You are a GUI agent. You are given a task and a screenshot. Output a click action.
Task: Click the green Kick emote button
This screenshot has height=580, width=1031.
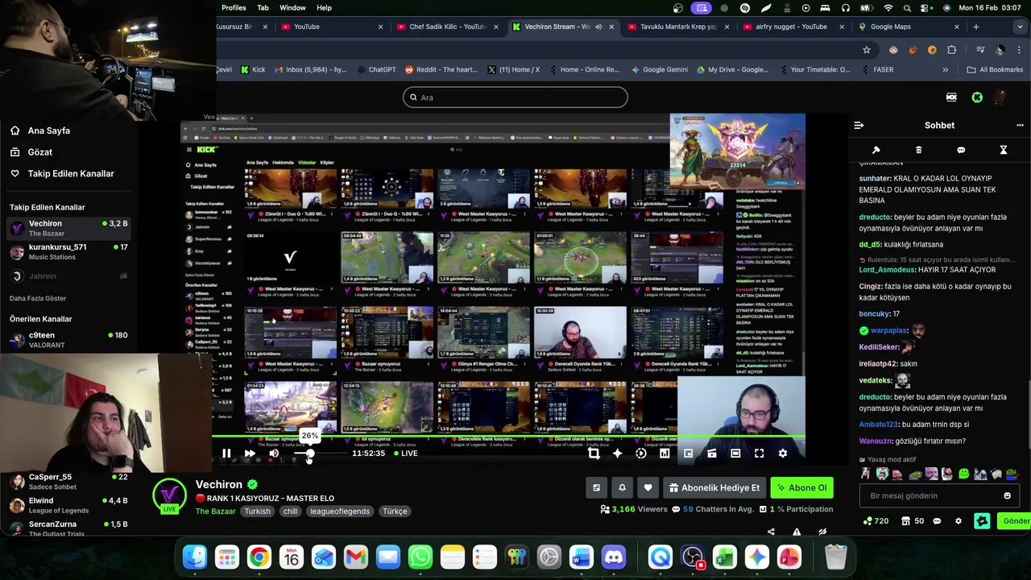point(982,521)
